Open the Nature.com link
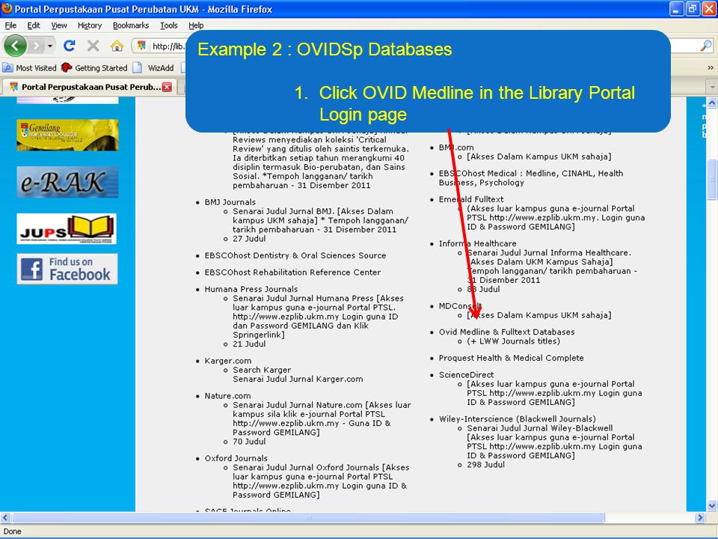 pyautogui.click(x=227, y=396)
